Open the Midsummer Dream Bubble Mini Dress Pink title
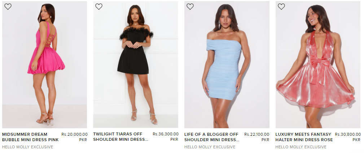The height and width of the screenshot is (153, 364). tap(30, 137)
